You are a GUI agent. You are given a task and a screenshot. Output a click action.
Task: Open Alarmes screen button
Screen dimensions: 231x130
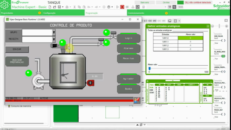pyautogui.click(x=128, y=48)
